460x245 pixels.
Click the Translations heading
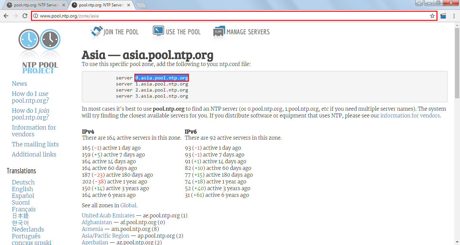coord(21,171)
